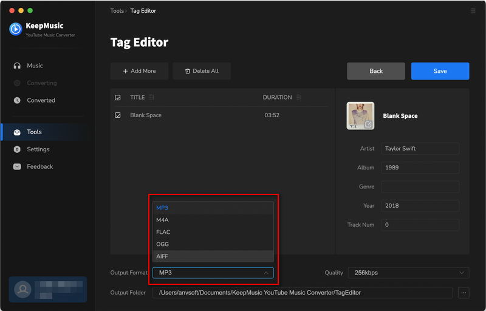Browse output folder with ellipsis button
The height and width of the screenshot is (311, 486).
point(464,292)
